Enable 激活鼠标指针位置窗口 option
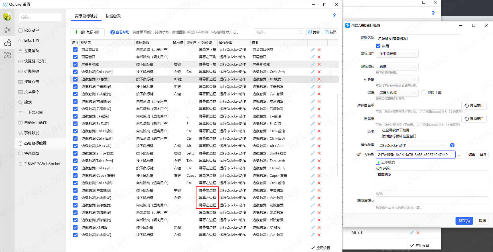The image size is (493, 252). coord(378,136)
